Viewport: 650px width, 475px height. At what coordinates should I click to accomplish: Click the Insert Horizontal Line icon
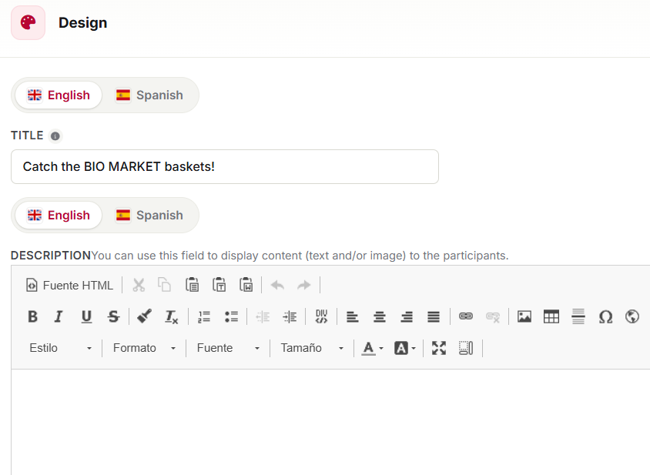(x=578, y=317)
